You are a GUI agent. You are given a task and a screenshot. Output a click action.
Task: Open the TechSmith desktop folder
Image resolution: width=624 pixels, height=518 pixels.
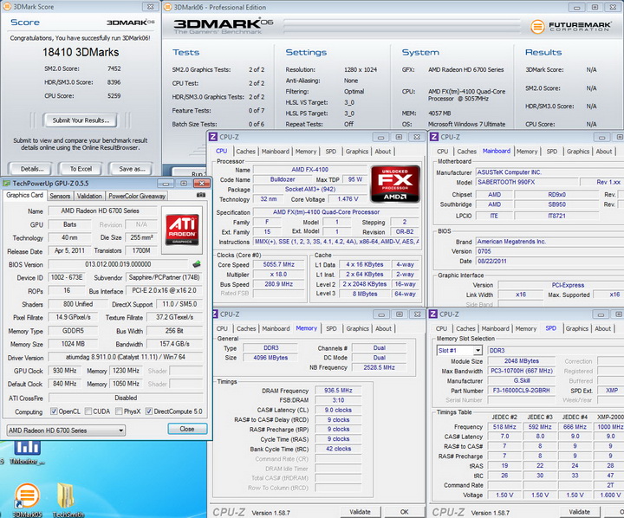pyautogui.click(x=68, y=500)
